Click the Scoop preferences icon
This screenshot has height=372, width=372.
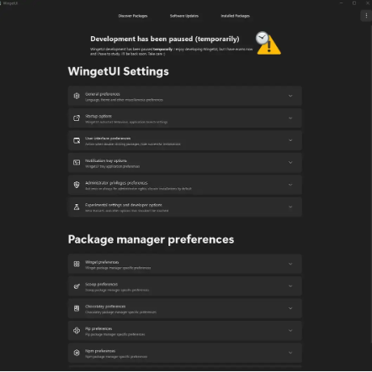pyautogui.click(x=77, y=286)
